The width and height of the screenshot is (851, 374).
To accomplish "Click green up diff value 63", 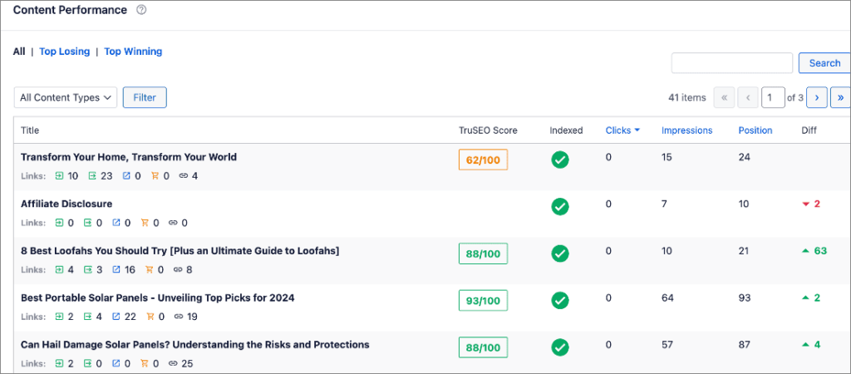I will pos(820,251).
